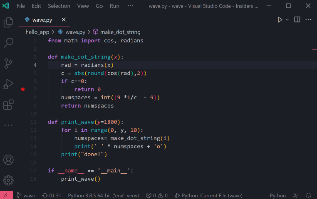The image size is (317, 199).
Task: Click hello_app in the breadcrumb path
Action: (x=37, y=32)
